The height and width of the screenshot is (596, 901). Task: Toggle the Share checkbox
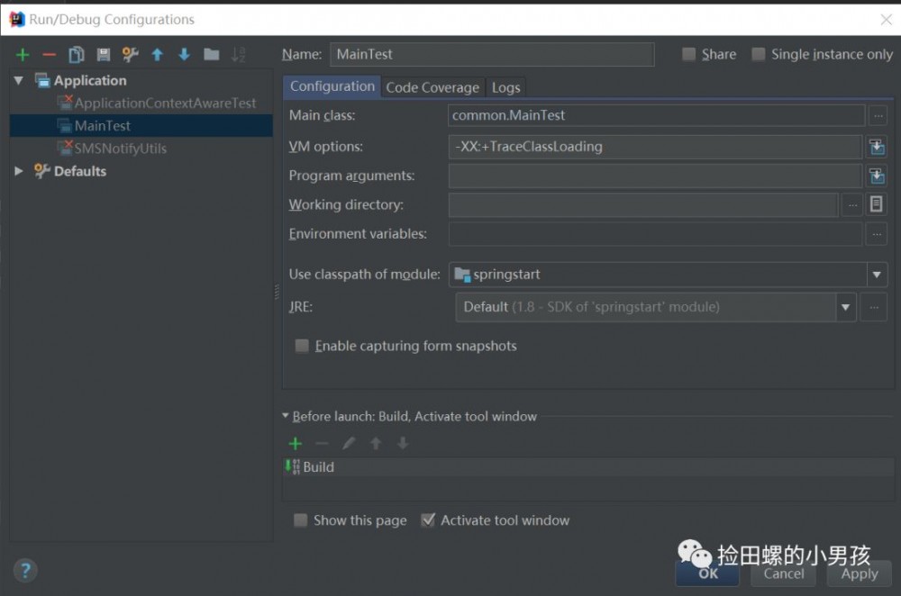[688, 55]
